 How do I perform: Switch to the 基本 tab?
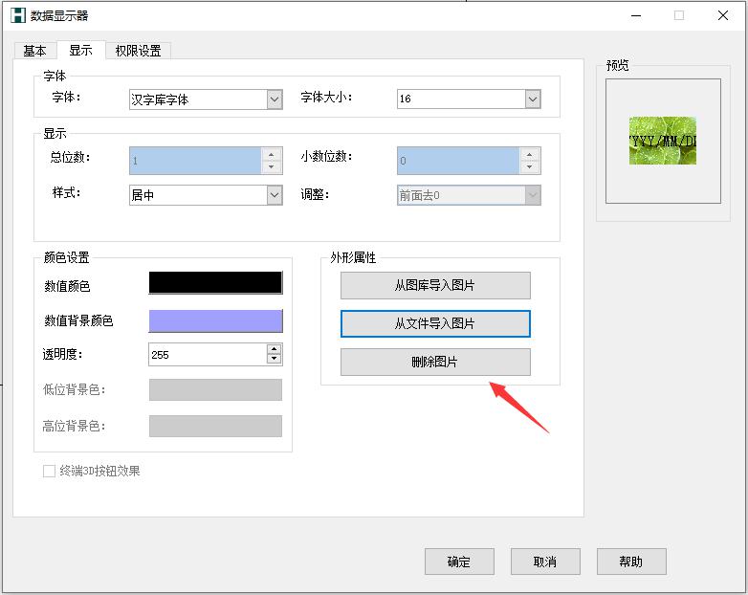(x=34, y=51)
